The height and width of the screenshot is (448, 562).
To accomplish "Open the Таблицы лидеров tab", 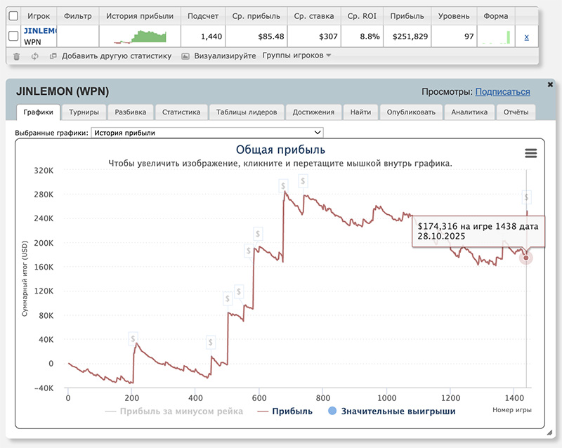I will pyautogui.click(x=247, y=112).
